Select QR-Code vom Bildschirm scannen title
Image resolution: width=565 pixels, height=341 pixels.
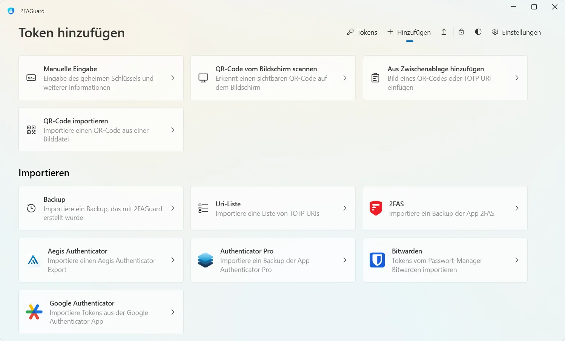(266, 69)
